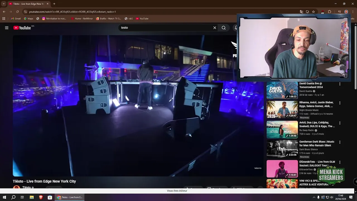This screenshot has width=357, height=201.
Task: Open the taskbar microphone icon
Action: 319,197
